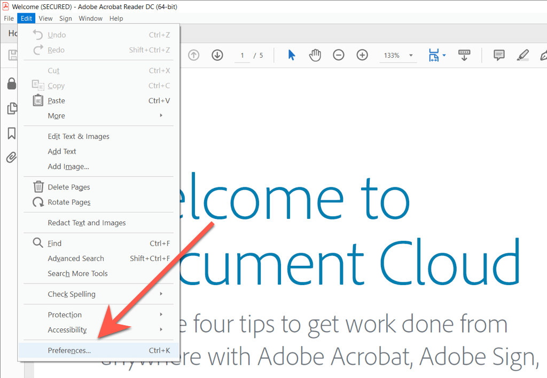Activate the Hand pan tool
This screenshot has height=378, width=547.
point(315,55)
